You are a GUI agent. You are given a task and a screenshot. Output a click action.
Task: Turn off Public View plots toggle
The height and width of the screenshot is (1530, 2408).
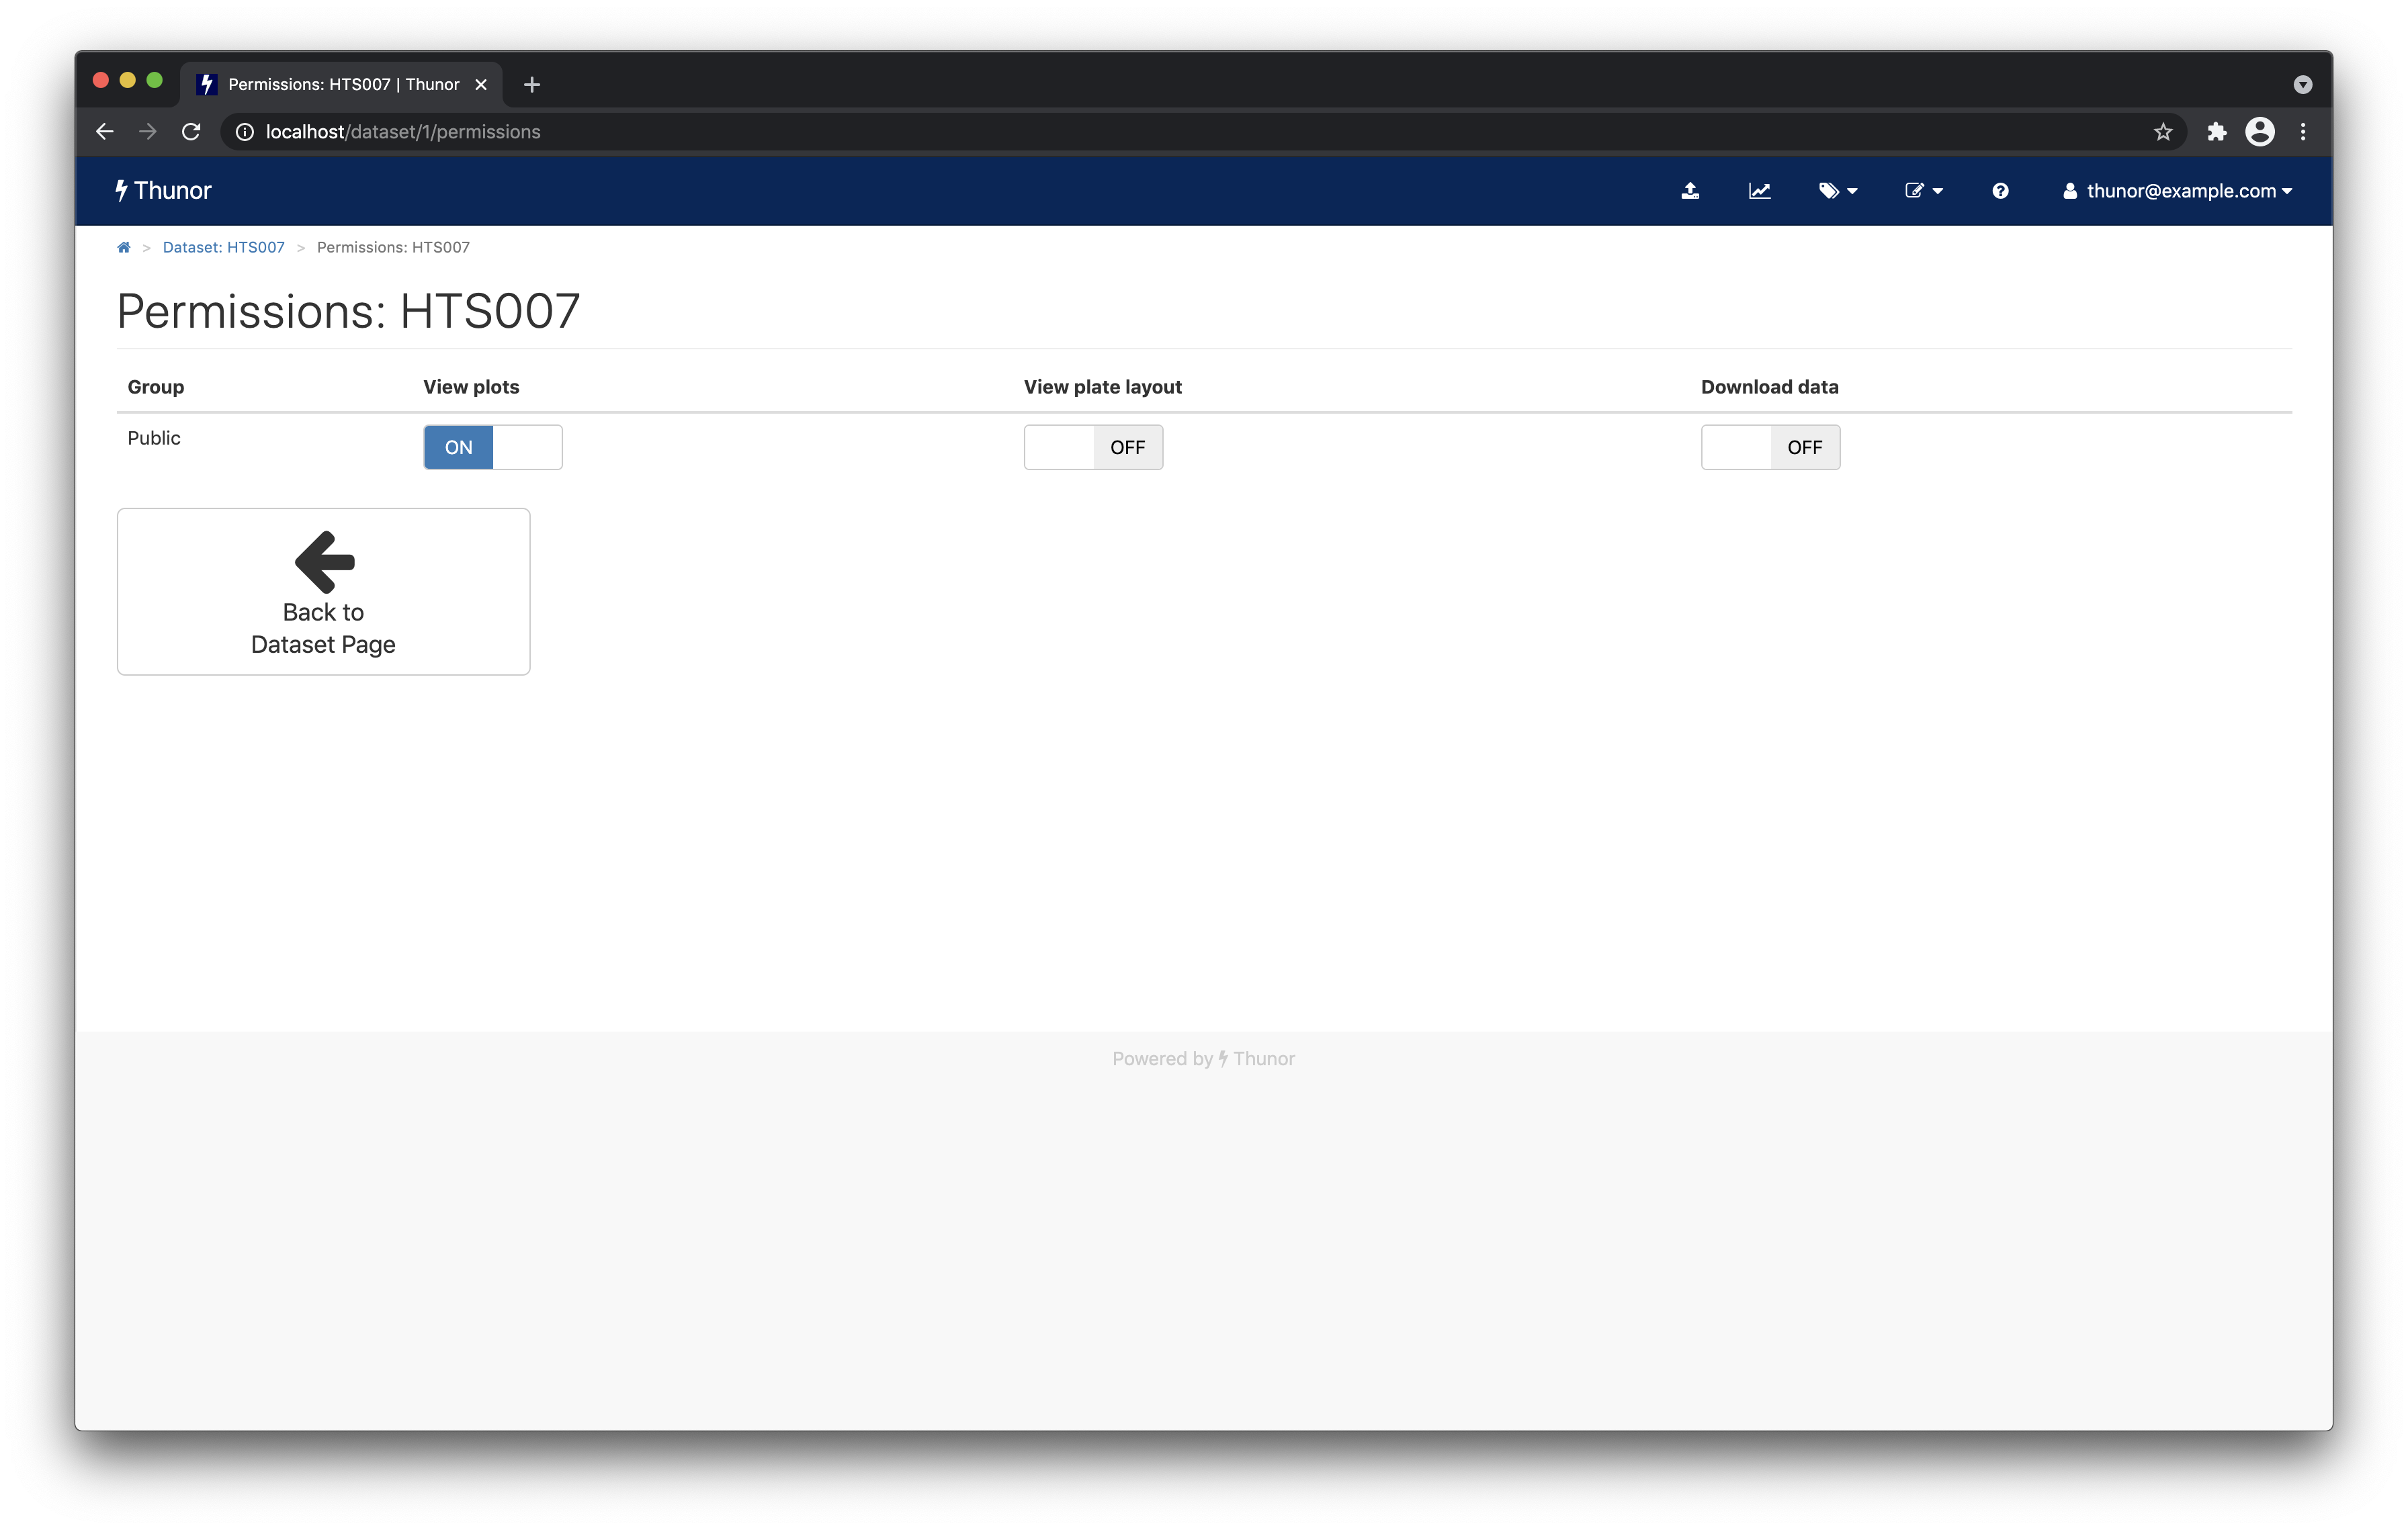pyautogui.click(x=492, y=447)
